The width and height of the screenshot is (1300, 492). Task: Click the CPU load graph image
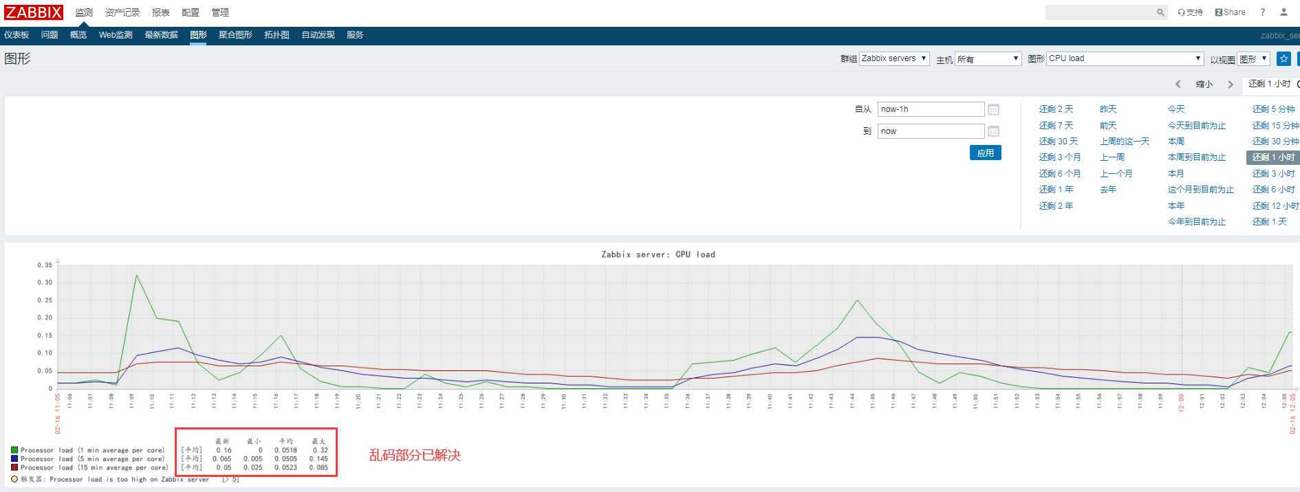(x=652, y=365)
